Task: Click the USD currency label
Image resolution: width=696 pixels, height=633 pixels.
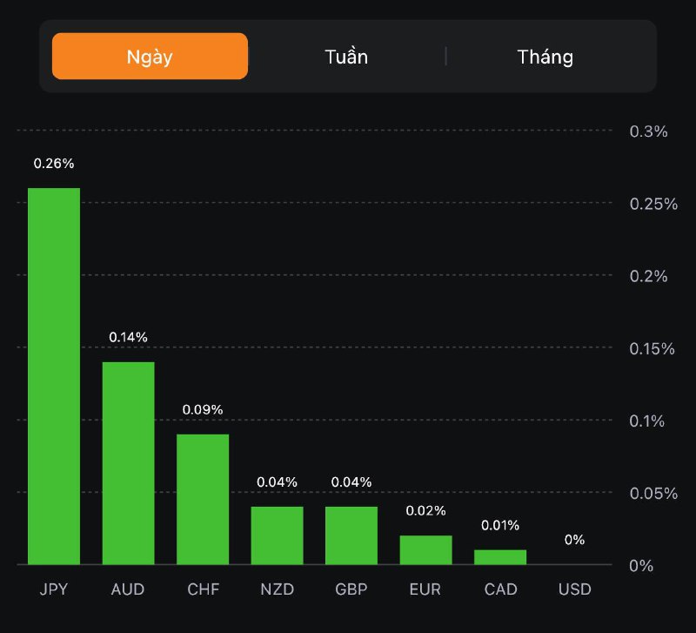Action: (x=574, y=589)
